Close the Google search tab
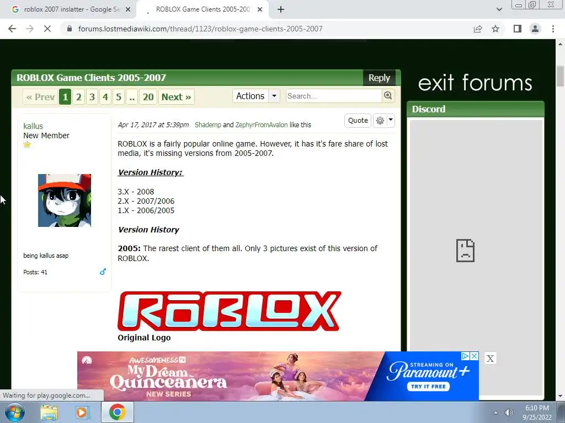565x423 pixels. click(x=128, y=9)
